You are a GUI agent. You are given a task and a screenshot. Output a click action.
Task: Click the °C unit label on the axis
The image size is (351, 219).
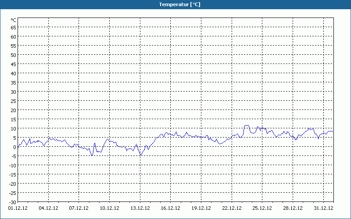tap(14, 20)
